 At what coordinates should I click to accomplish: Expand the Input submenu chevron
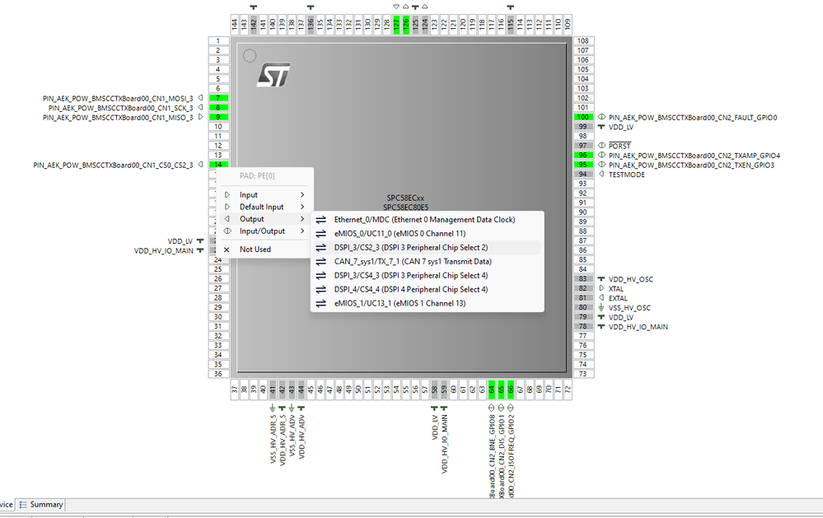(x=302, y=194)
